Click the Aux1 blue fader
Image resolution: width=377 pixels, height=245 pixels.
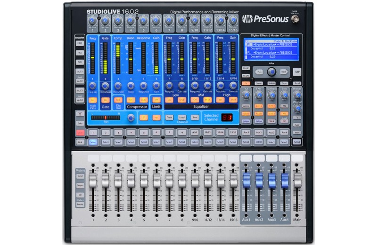[246, 180]
